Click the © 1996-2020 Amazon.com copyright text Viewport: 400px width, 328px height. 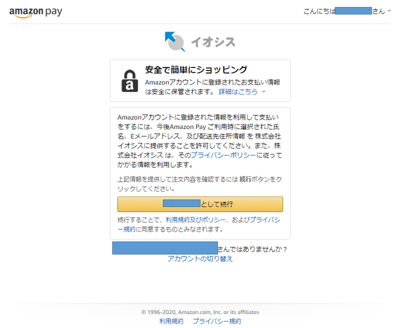click(x=200, y=312)
